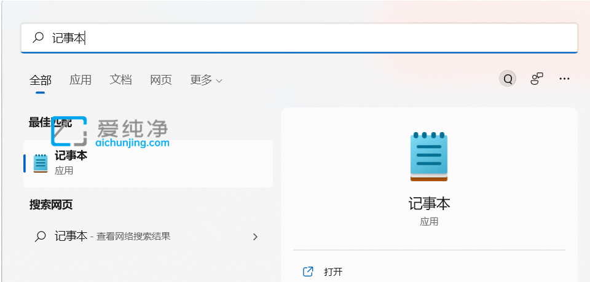Click the 应用 label under preview title
This screenshot has width=590, height=282.
point(430,221)
